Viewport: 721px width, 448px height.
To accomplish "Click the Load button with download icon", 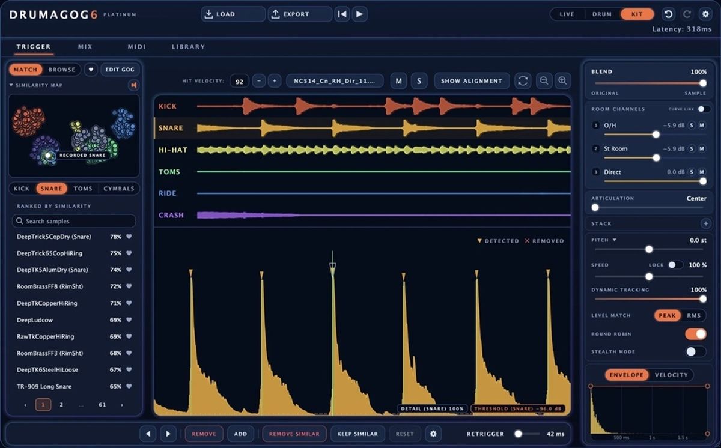I will [x=233, y=14].
